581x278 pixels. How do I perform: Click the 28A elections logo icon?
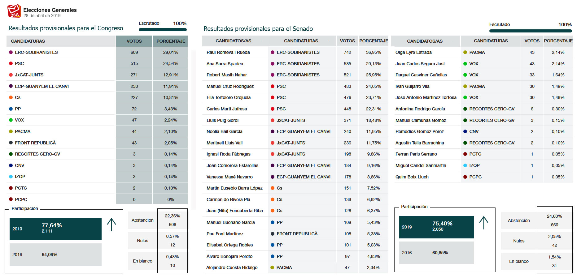(x=14, y=11)
